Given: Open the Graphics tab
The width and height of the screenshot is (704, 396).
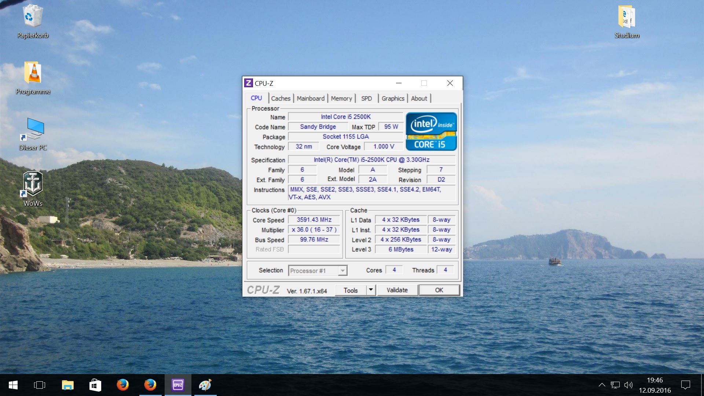Looking at the screenshot, I should [x=393, y=98].
